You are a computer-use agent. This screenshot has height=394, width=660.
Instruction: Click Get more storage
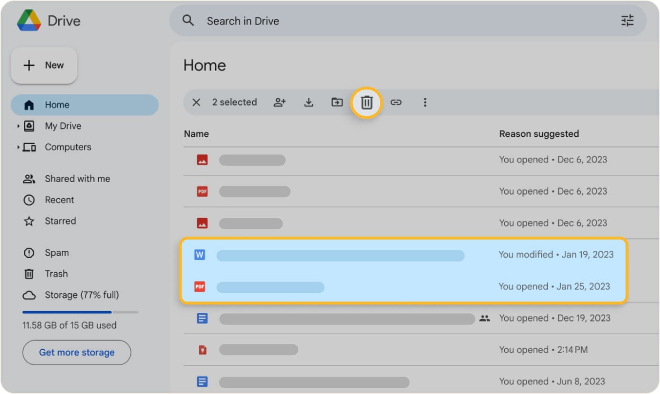point(76,352)
